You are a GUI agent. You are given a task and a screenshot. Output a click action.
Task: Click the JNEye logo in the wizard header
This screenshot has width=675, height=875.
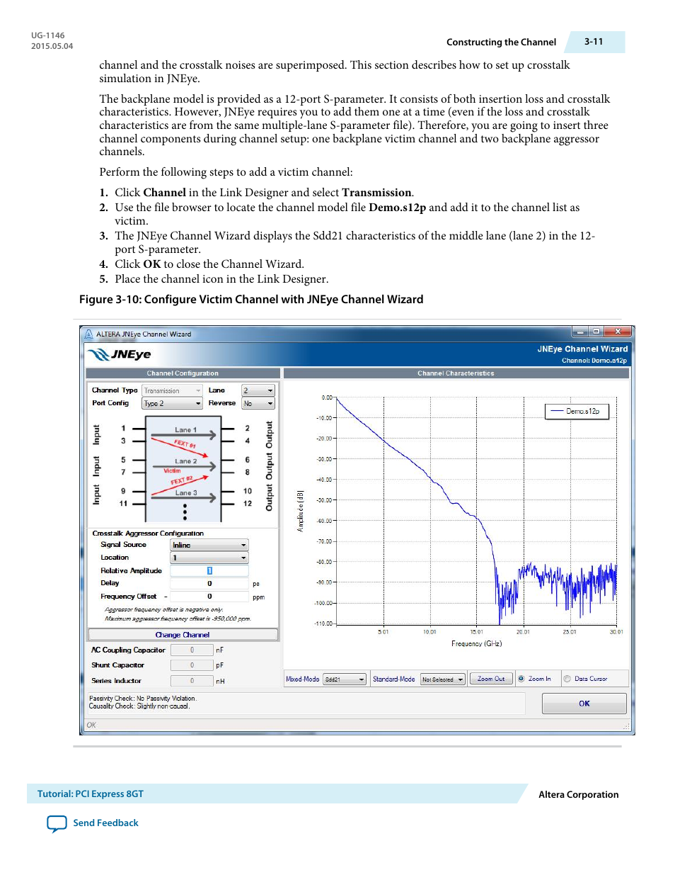119,354
